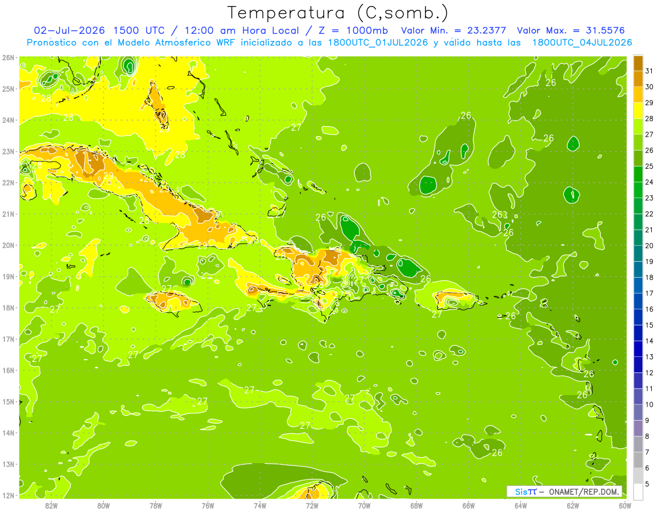Click the '70W' longitude axis label
The image size is (664, 513).
point(364,505)
